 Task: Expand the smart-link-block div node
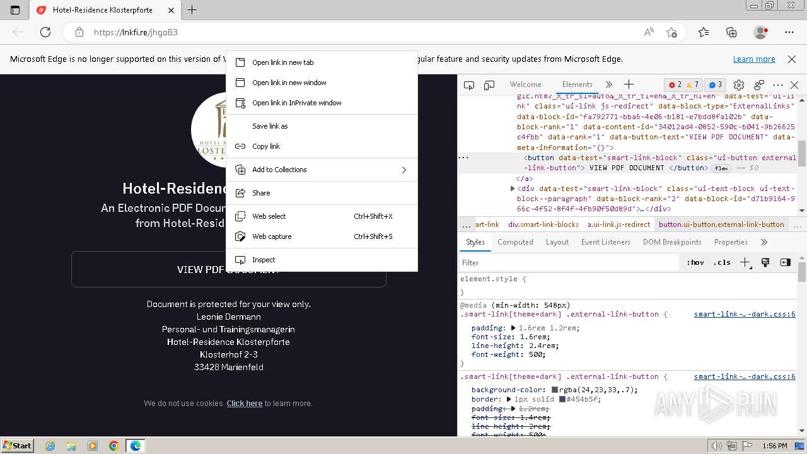(x=513, y=189)
